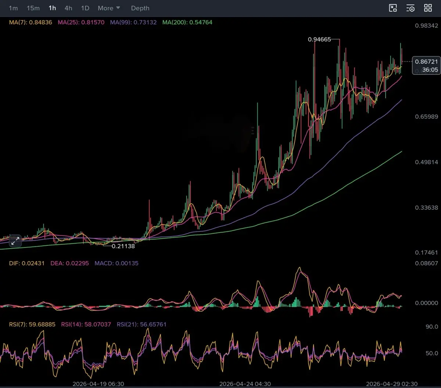The image size is (441, 388).
Task: Click the low price marker 0.21138
Action: coord(123,246)
